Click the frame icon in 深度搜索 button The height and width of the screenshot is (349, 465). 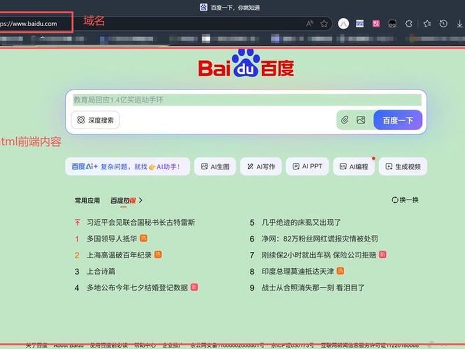tap(81, 120)
